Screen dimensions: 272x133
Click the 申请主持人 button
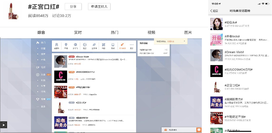99,7
